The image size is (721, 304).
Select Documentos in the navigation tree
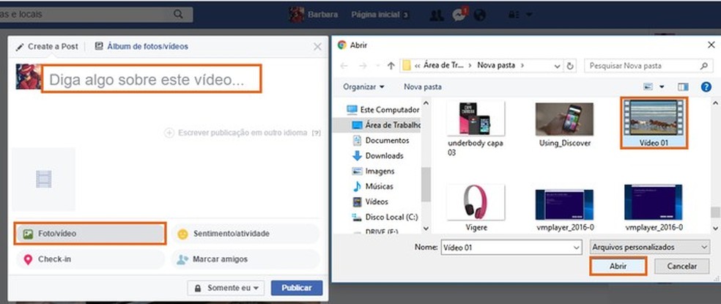pyautogui.click(x=380, y=140)
